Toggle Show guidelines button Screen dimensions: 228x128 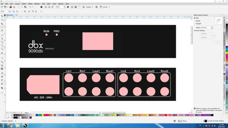point(79,7)
